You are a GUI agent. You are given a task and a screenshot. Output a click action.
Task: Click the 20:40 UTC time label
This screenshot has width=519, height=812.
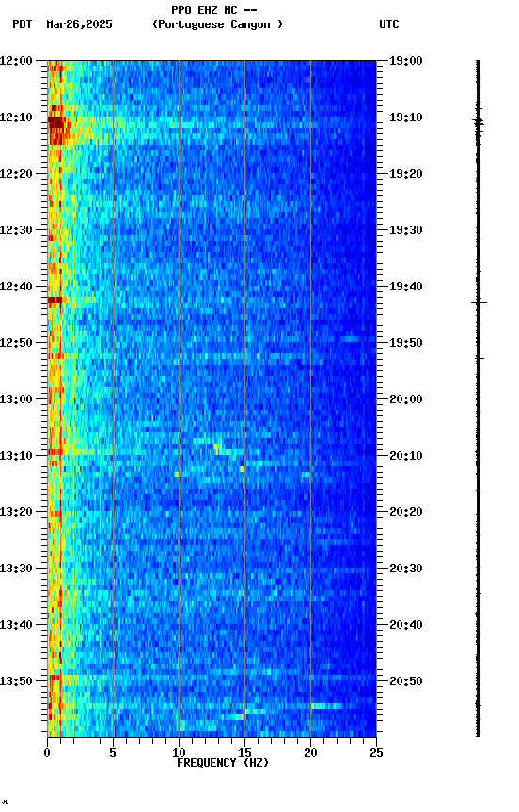click(x=406, y=625)
